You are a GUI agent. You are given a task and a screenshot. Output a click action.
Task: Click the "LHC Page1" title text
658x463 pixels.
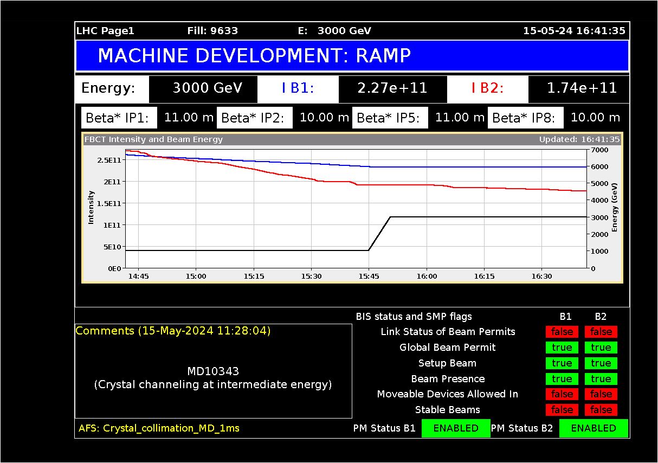click(105, 31)
